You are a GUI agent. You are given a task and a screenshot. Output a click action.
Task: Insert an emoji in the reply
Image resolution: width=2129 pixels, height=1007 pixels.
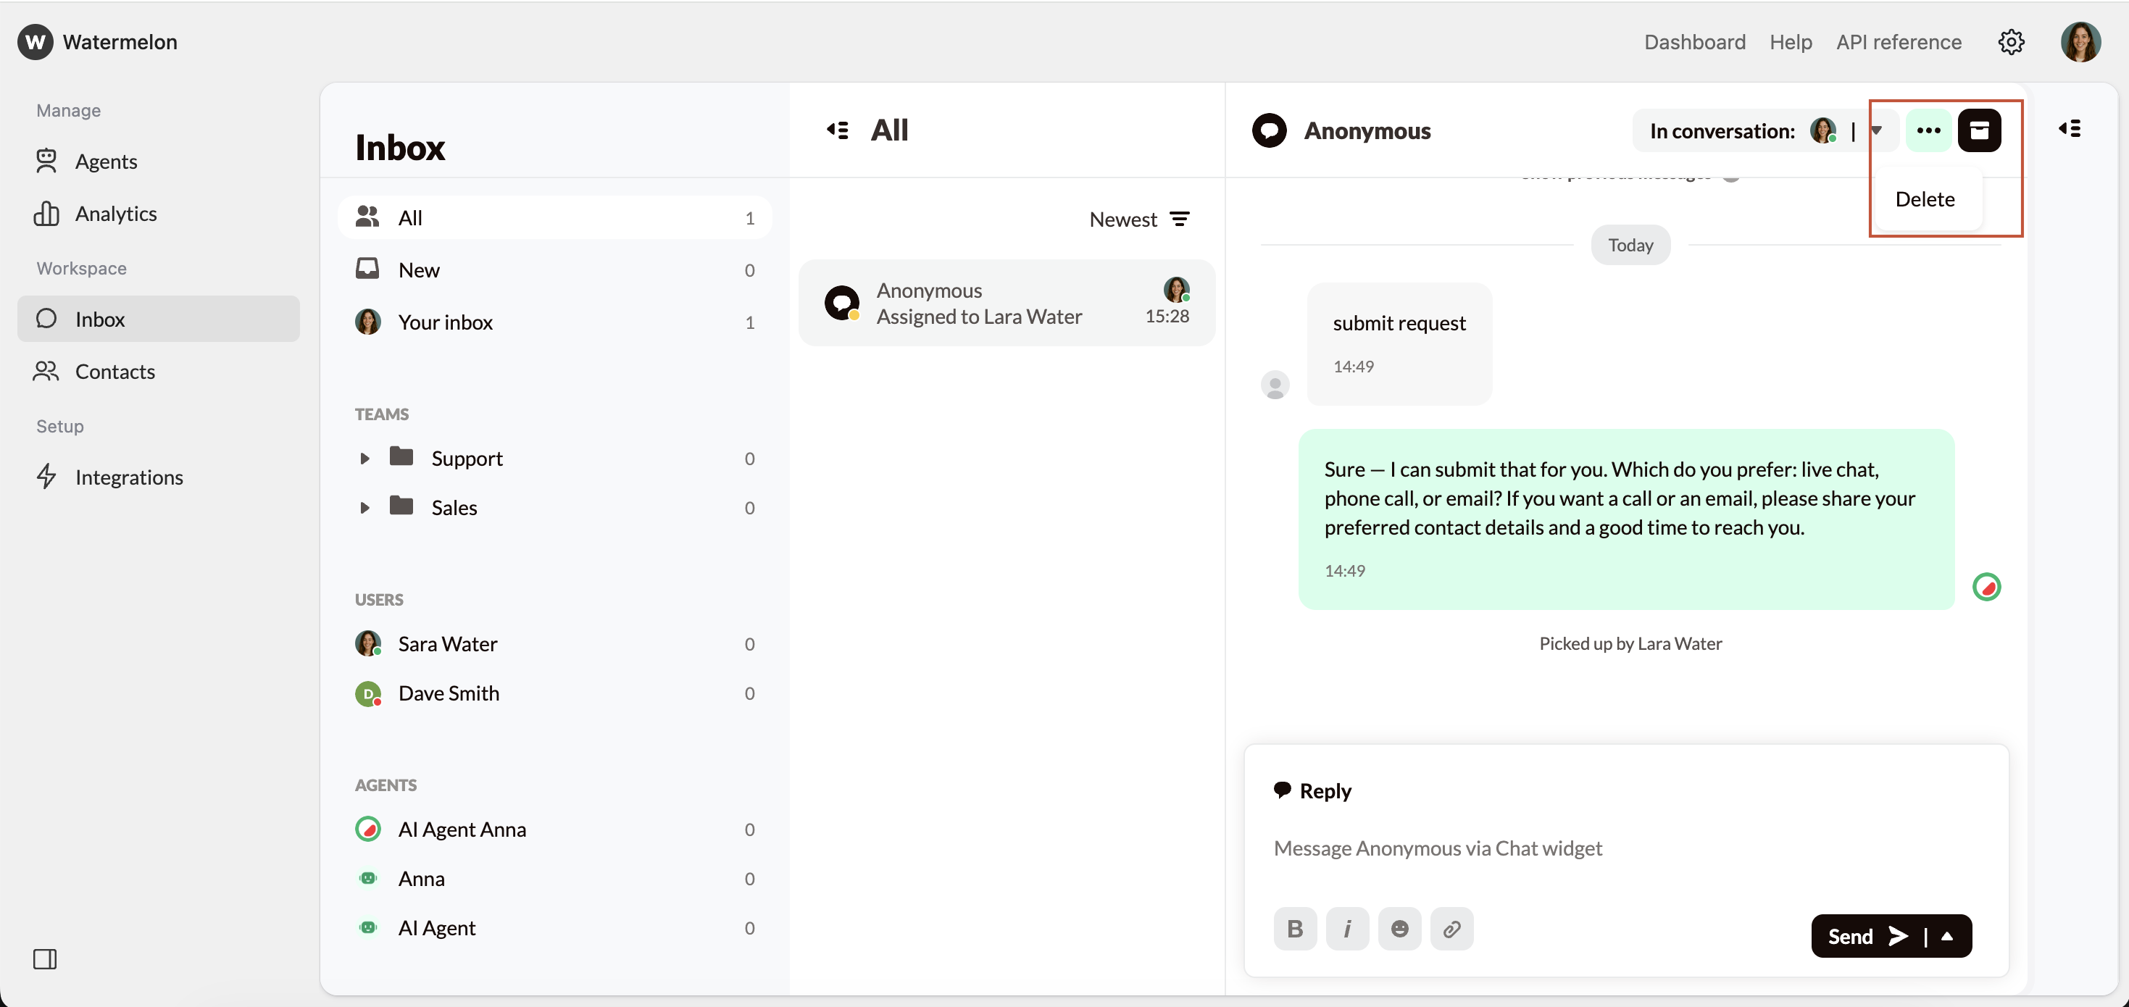coord(1399,929)
